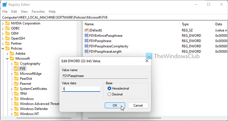
Task: Select the SystemCertificates folder icon
Action: [x=16, y=89]
